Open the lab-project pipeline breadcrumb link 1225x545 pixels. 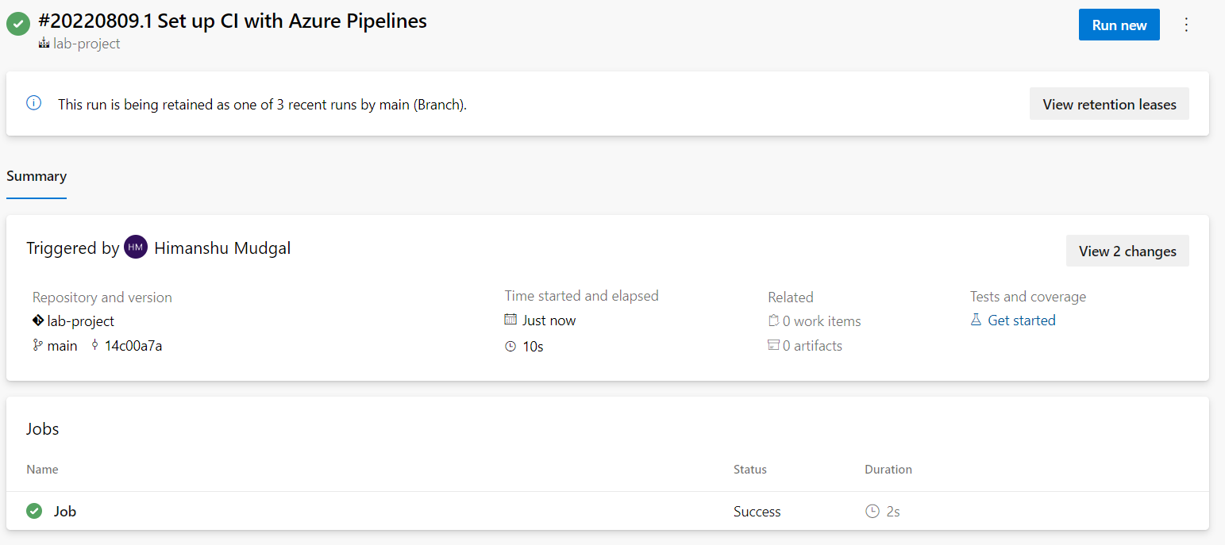(87, 44)
